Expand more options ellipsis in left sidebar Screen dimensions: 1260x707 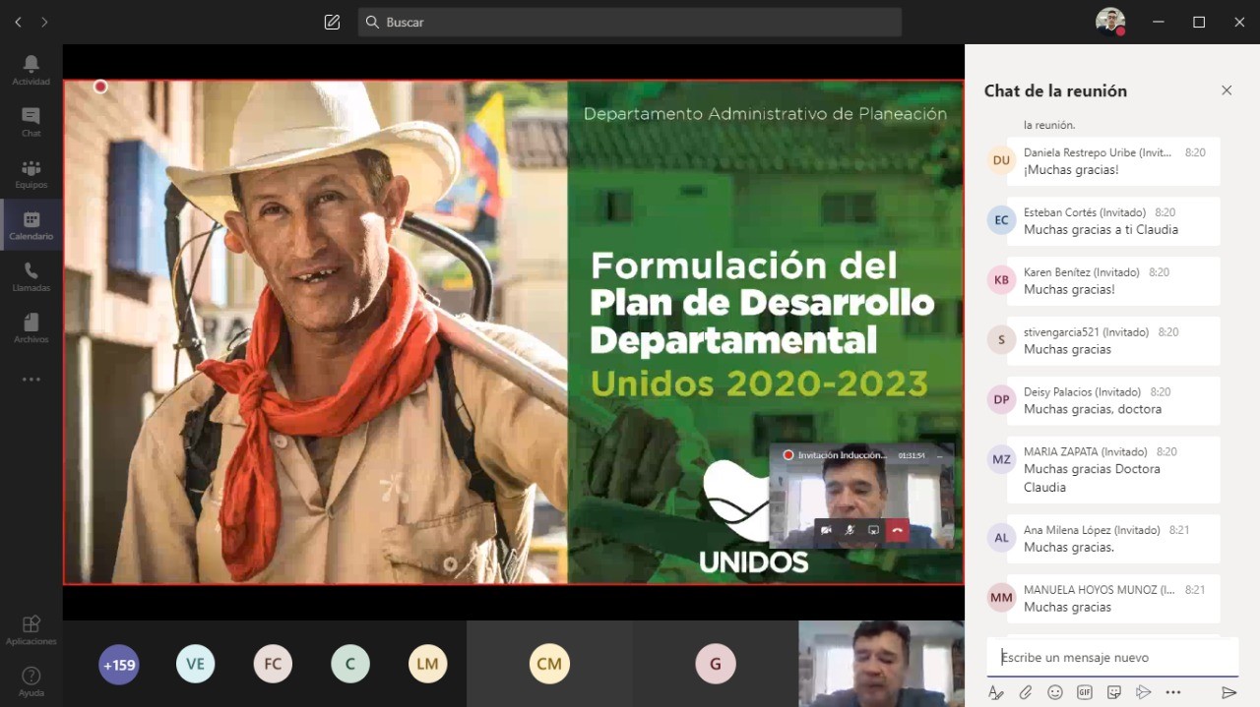[31, 380]
